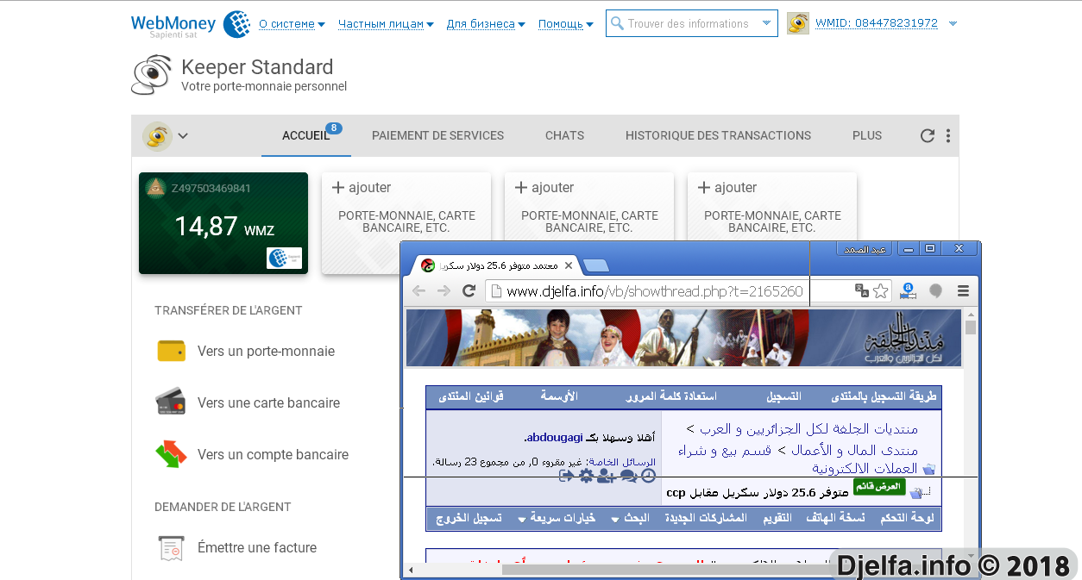Screen dimensions: 1082x580
Task: Select the PLUS tab
Action: pos(867,135)
